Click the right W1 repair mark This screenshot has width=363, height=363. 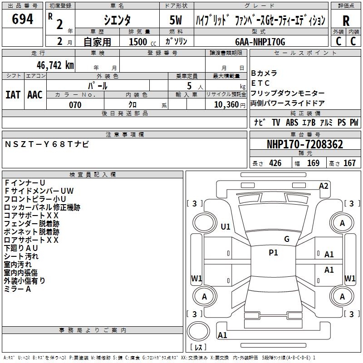(350, 278)
